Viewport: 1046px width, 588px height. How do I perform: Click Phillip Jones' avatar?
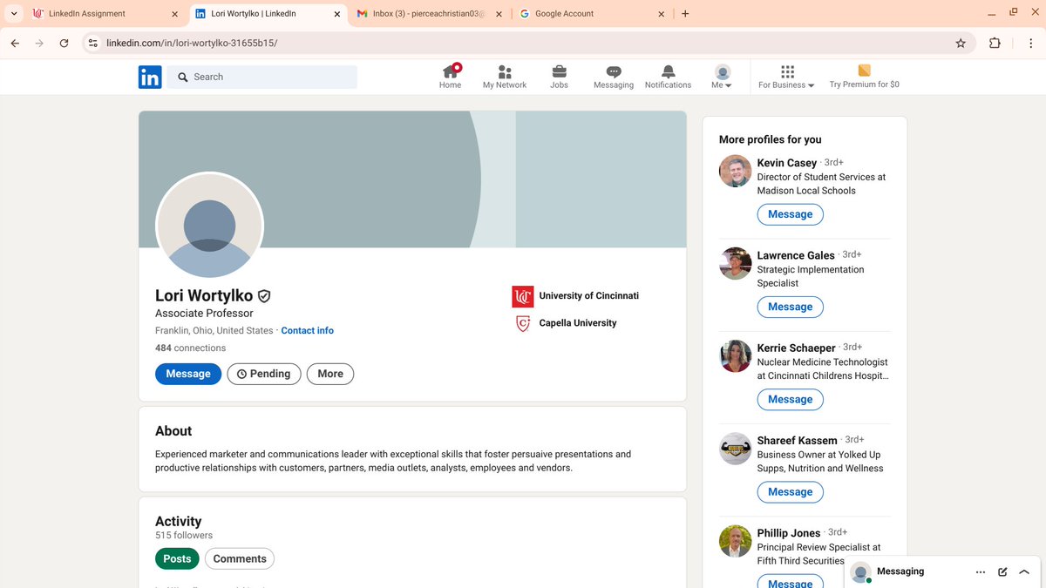click(x=735, y=541)
